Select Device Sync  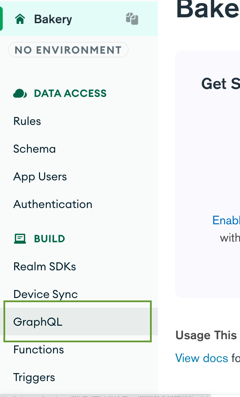pos(45,294)
